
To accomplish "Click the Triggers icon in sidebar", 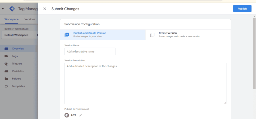I will point(6,64).
